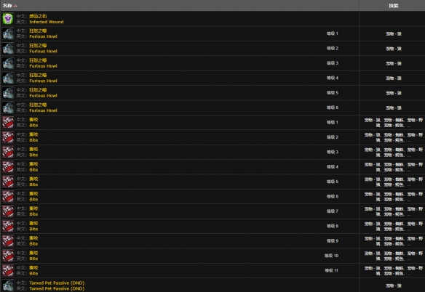Click the Furious Howl rank 4 icon
Image resolution: width=425 pixels, height=292 pixels.
pyautogui.click(x=8, y=78)
